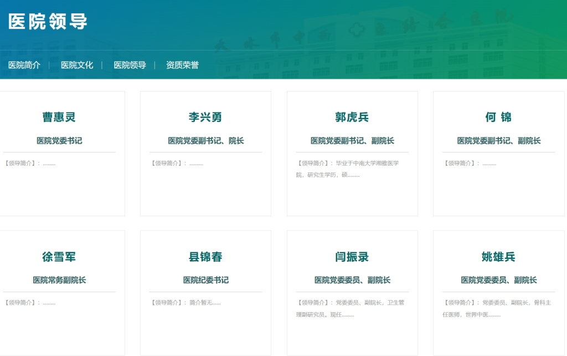Click 何 锦's title 医院党委副书记、副院长
This screenshot has height=356, width=567.
tap(499, 141)
